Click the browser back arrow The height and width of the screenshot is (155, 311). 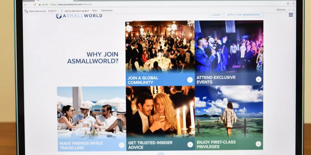click(26, 4)
